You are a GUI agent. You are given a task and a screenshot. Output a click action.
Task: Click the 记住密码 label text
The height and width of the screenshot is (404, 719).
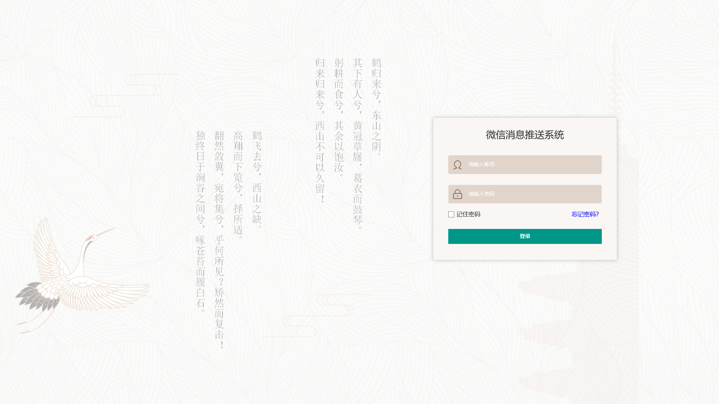tap(468, 214)
